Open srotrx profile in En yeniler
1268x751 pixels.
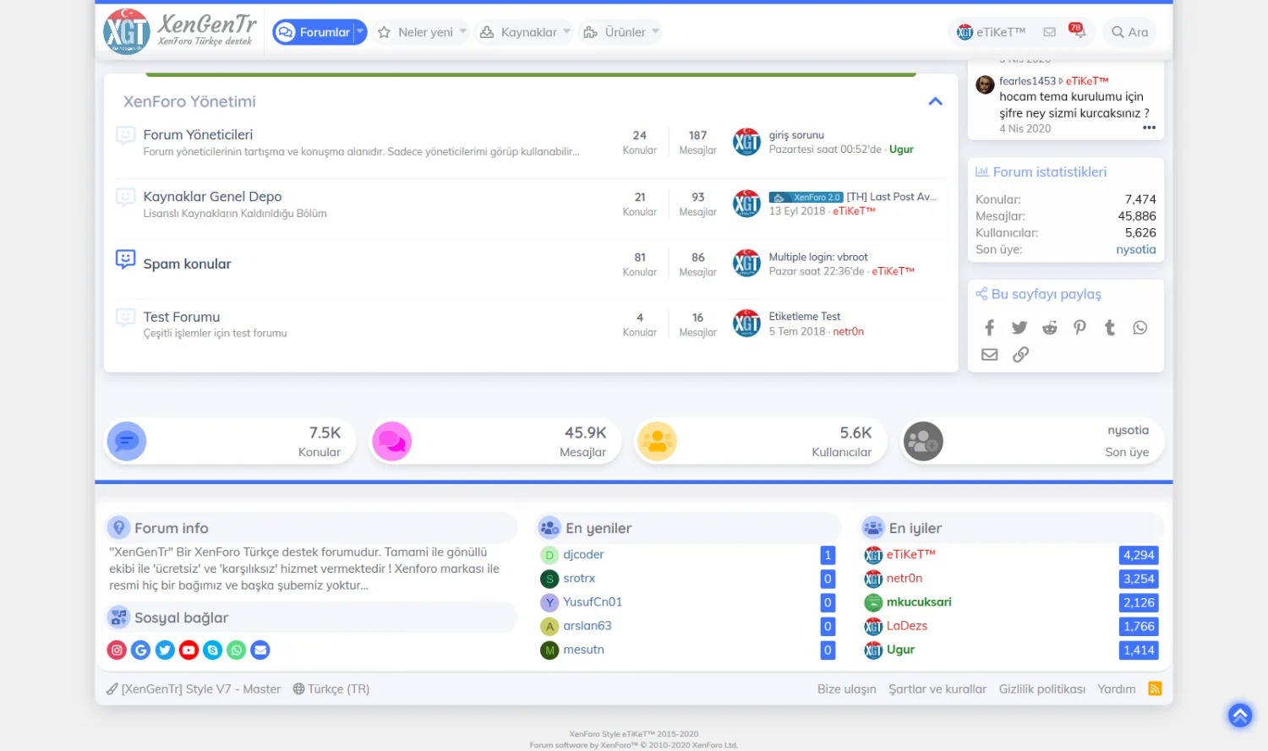579,579
